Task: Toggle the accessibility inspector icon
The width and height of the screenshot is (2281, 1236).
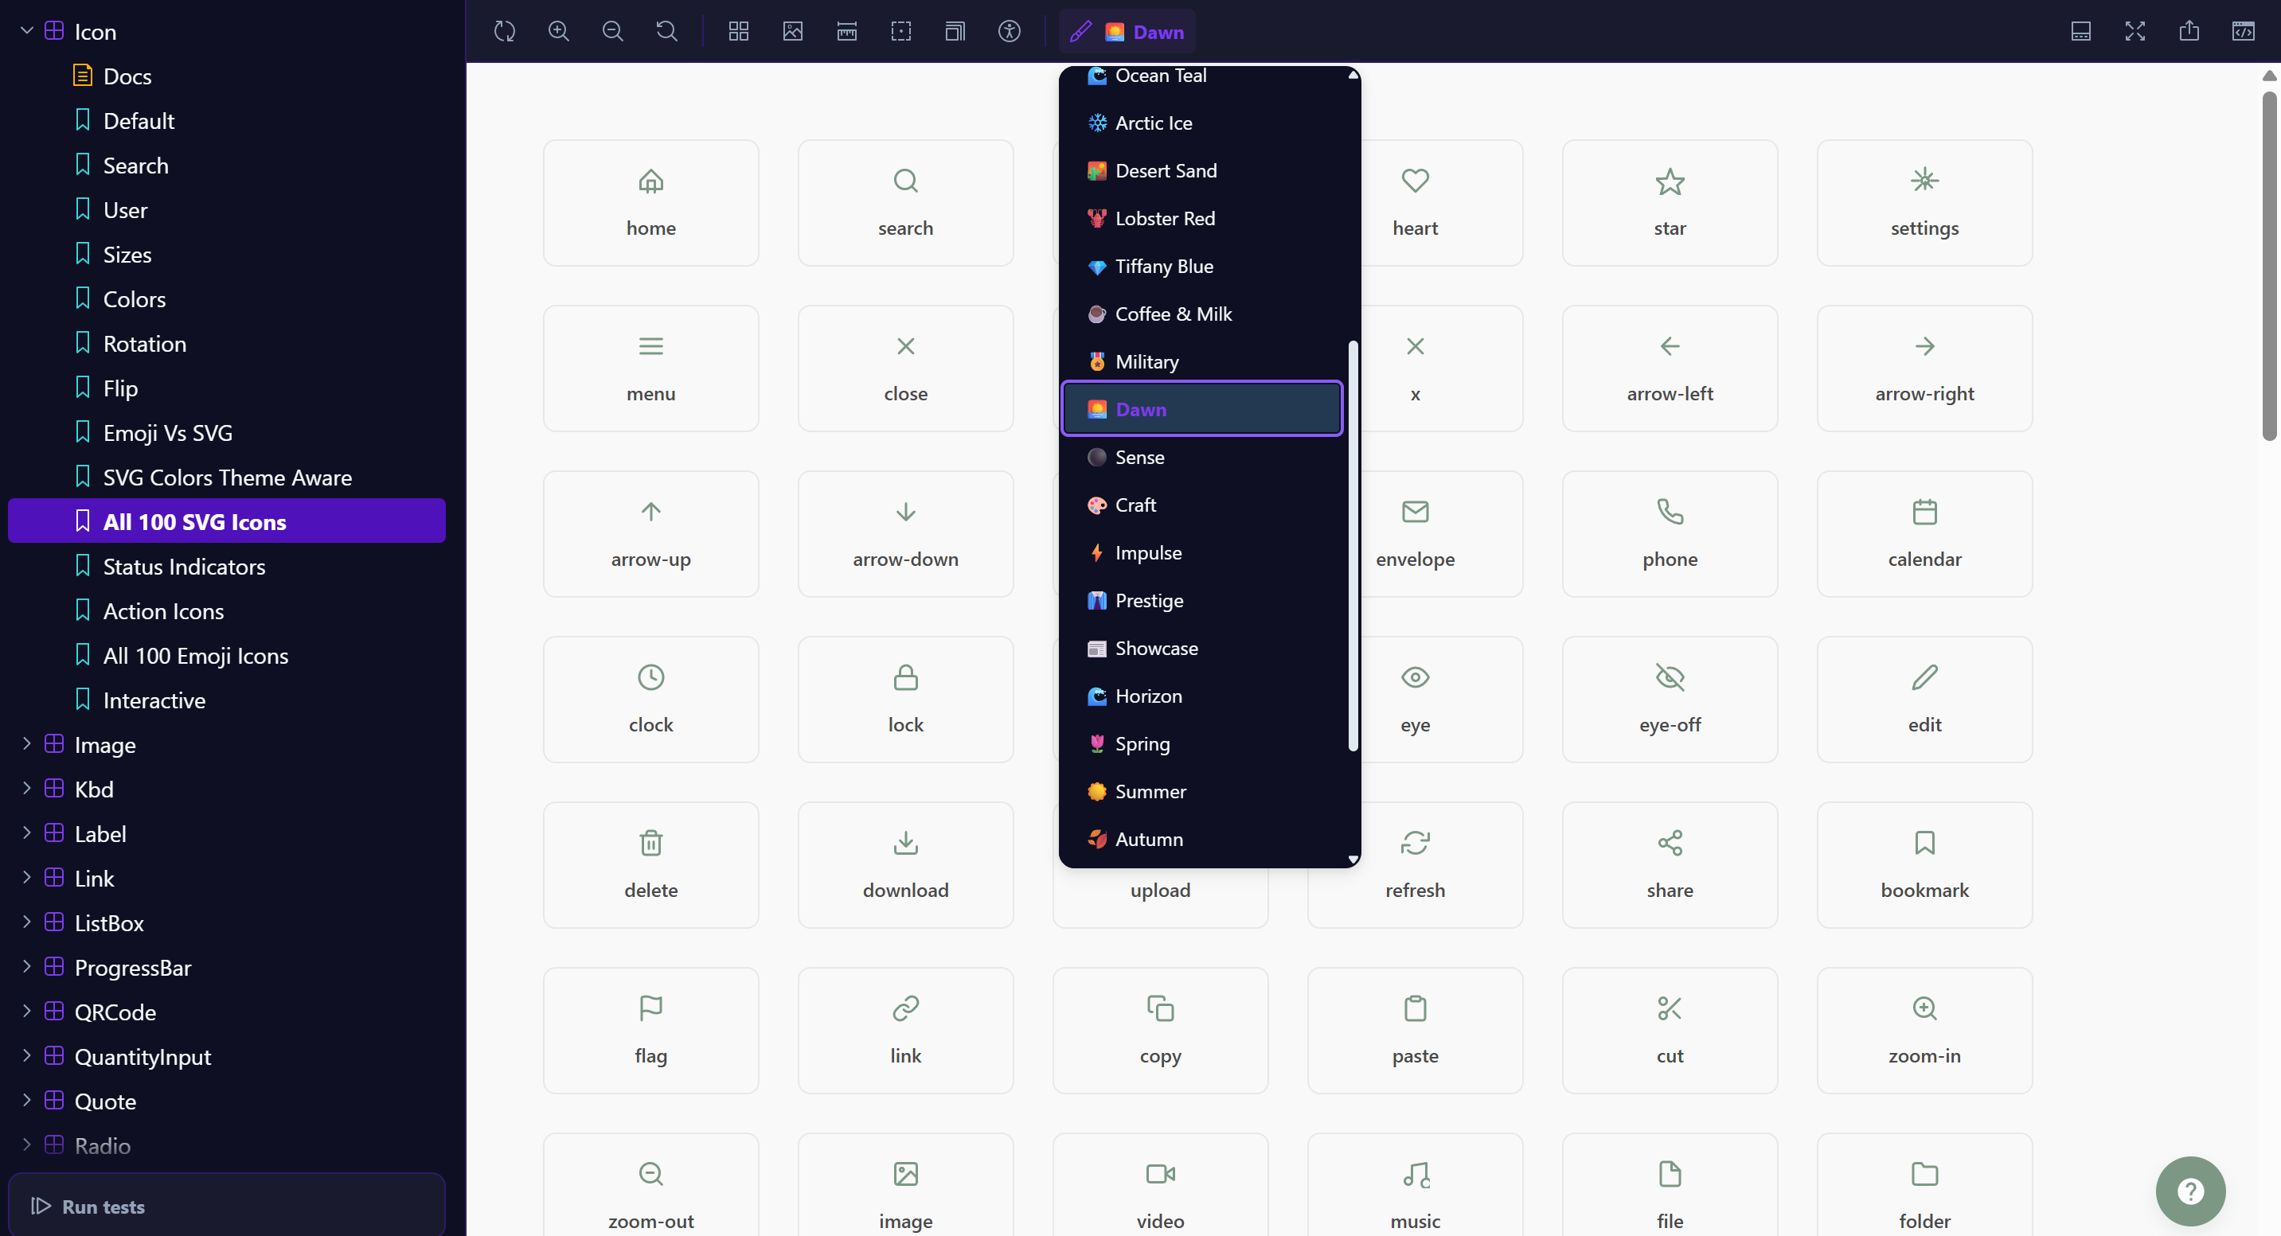Action: [x=1010, y=31]
